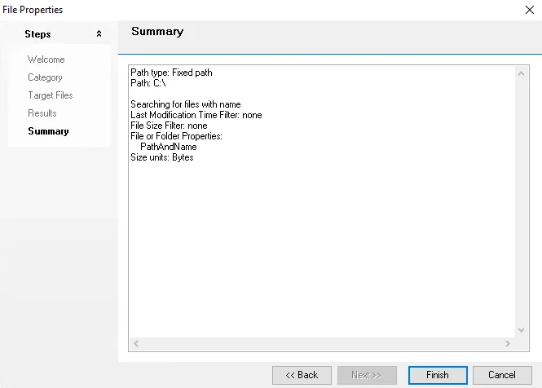This screenshot has height=388, width=542.
Task: Select the Summary step in sidebar
Action: click(x=48, y=131)
